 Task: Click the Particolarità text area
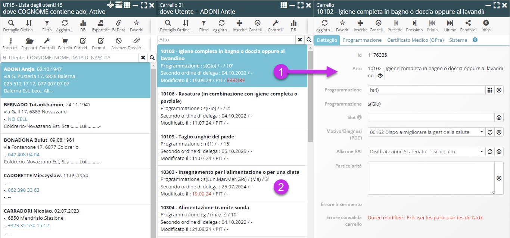click(431, 178)
